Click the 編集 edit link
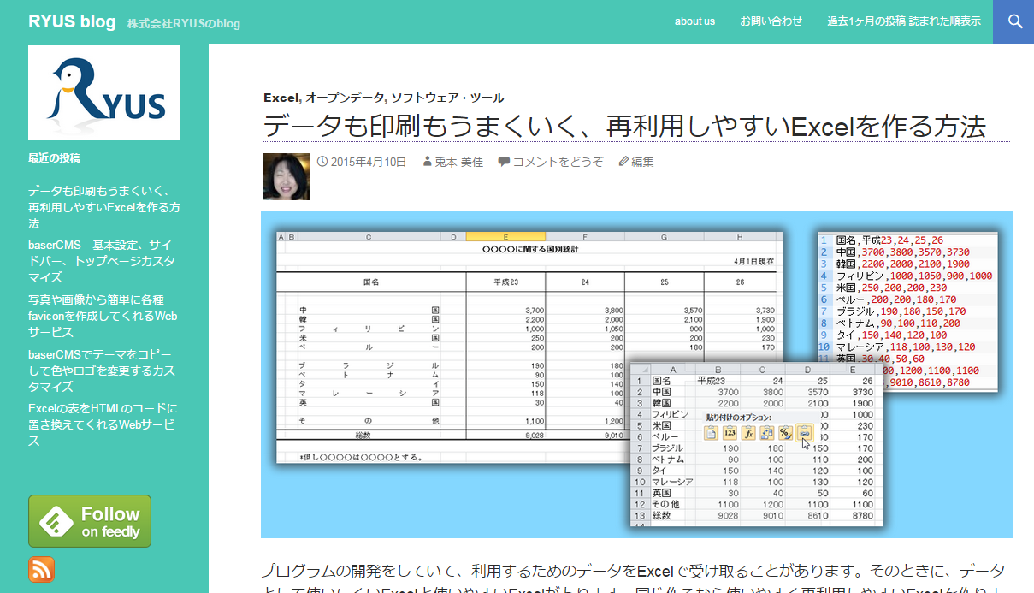 point(643,162)
